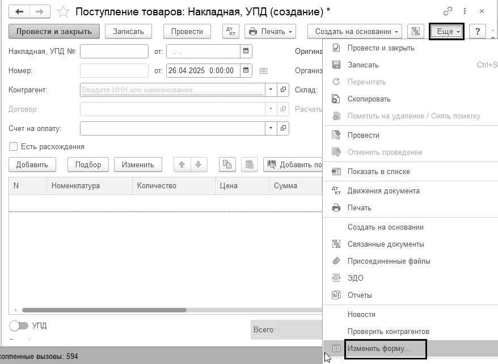Open the help question mark button
This screenshot has height=364, width=498.
coord(478,31)
